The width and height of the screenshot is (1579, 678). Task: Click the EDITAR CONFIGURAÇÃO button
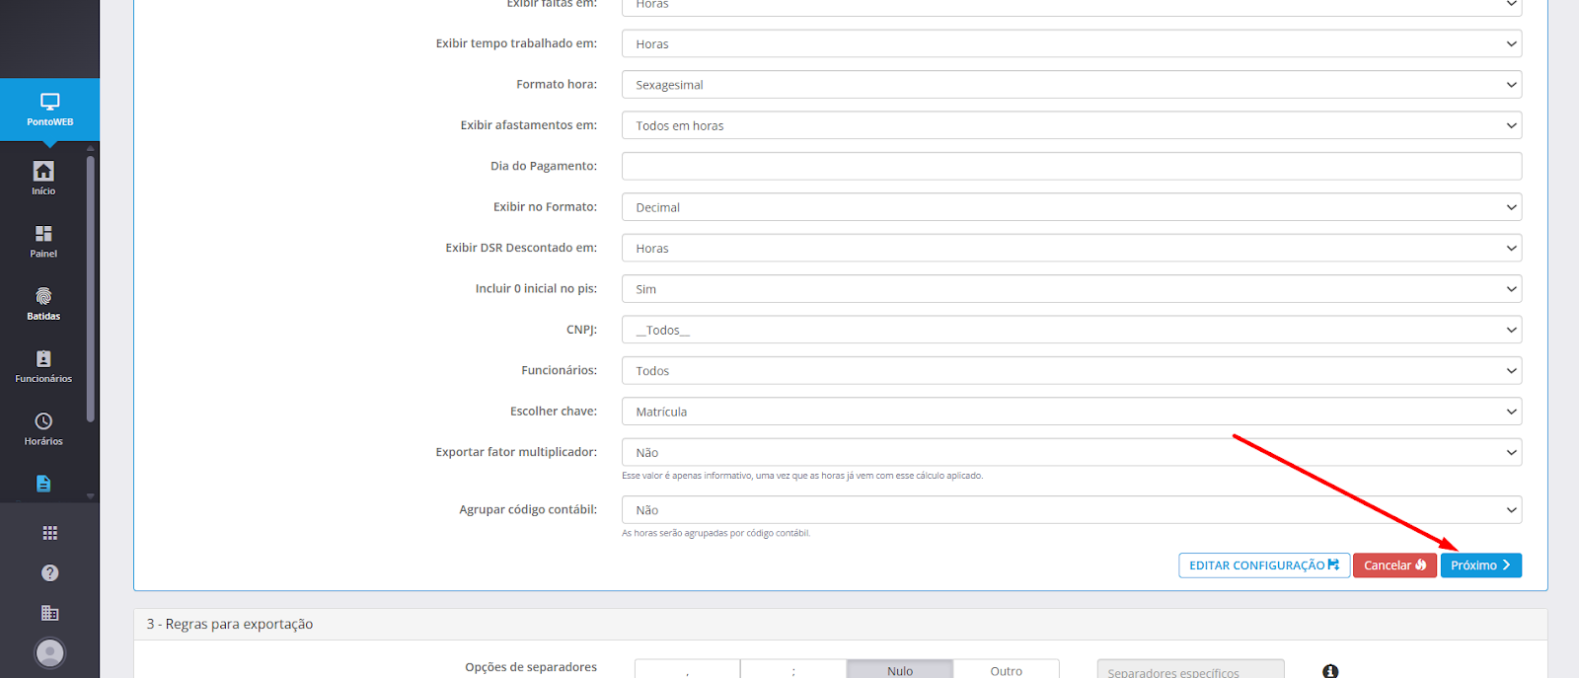(x=1264, y=565)
